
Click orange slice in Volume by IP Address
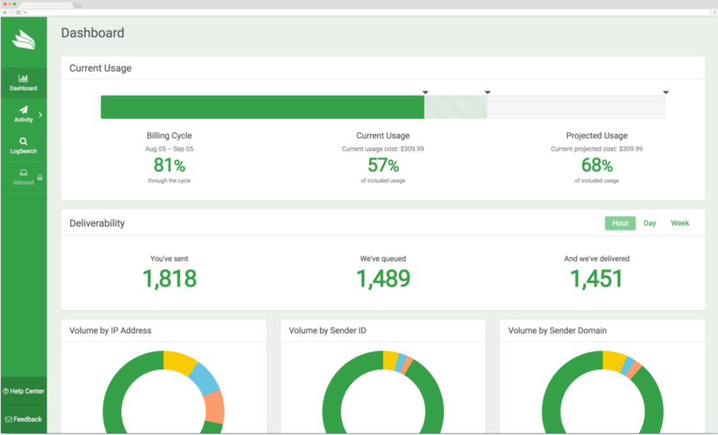click(x=214, y=406)
